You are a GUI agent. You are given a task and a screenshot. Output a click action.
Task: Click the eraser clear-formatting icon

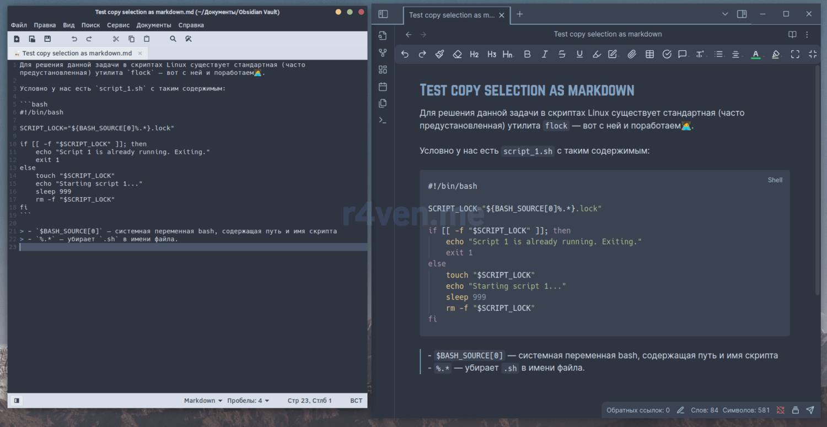coord(457,54)
